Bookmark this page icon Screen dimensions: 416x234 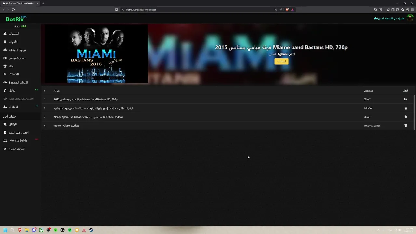116,10
